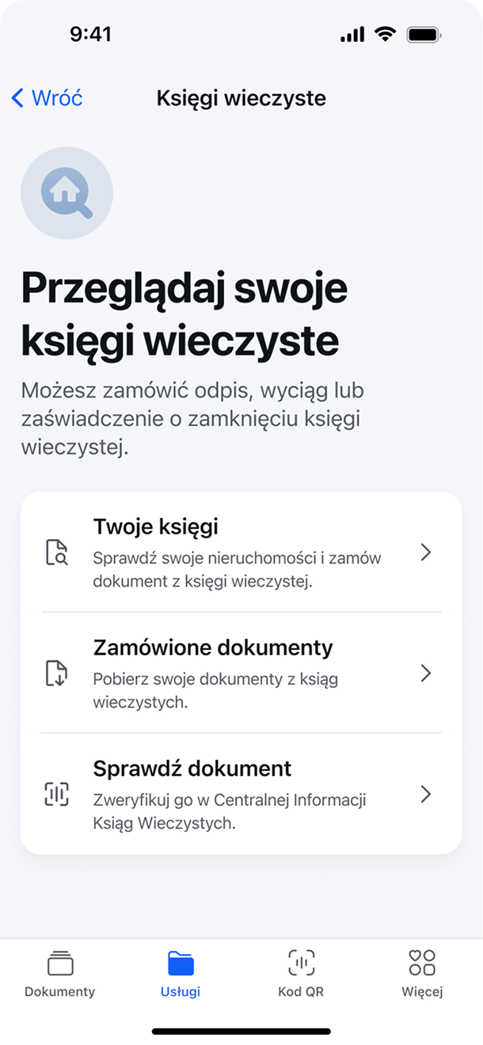The image size is (483, 1045).
Task: Open the Więcej icon in the bottom bar
Action: click(x=423, y=960)
